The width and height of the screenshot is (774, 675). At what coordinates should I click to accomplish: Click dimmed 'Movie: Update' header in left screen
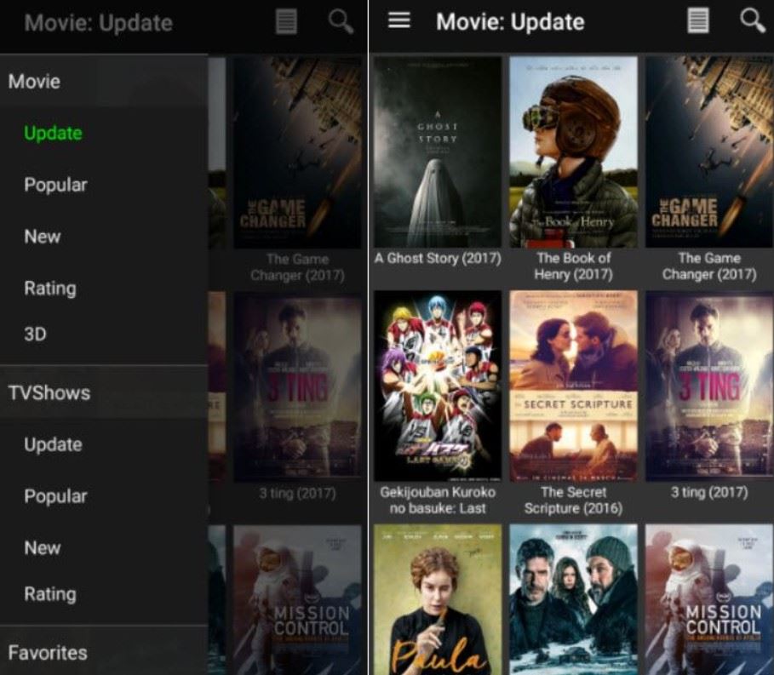[x=99, y=23]
